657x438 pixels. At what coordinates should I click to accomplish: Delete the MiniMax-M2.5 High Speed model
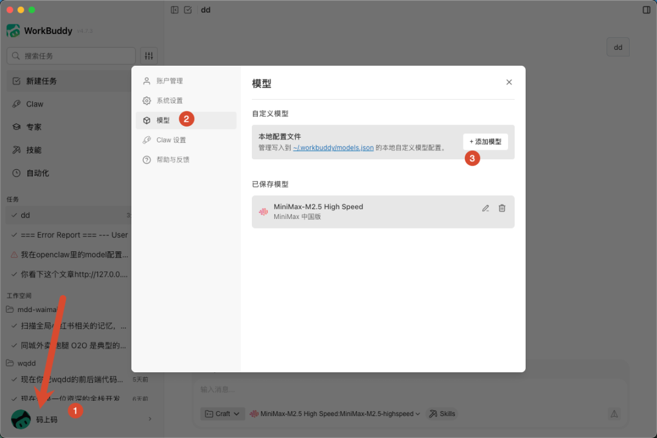tap(502, 208)
